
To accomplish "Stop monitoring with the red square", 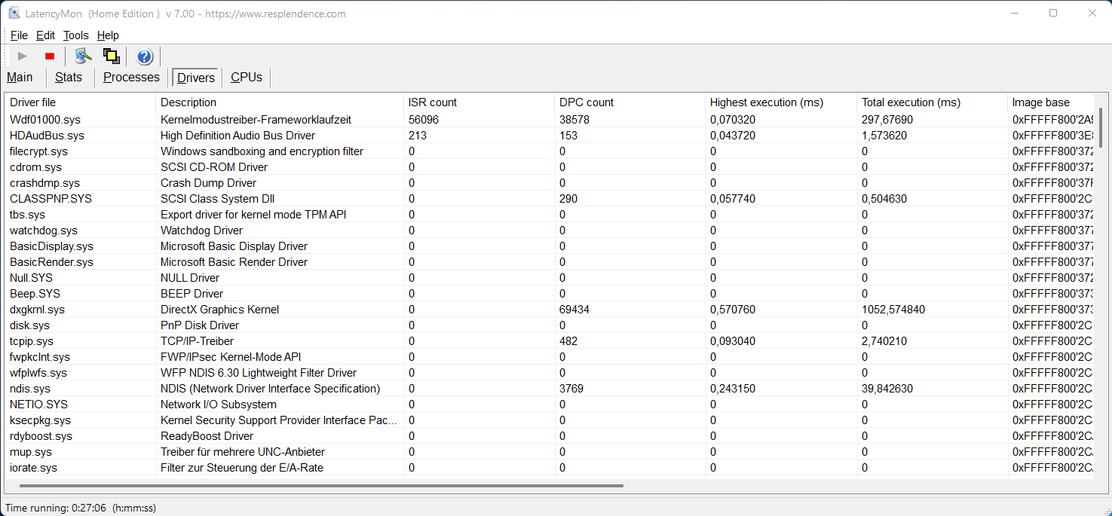I will (x=50, y=56).
